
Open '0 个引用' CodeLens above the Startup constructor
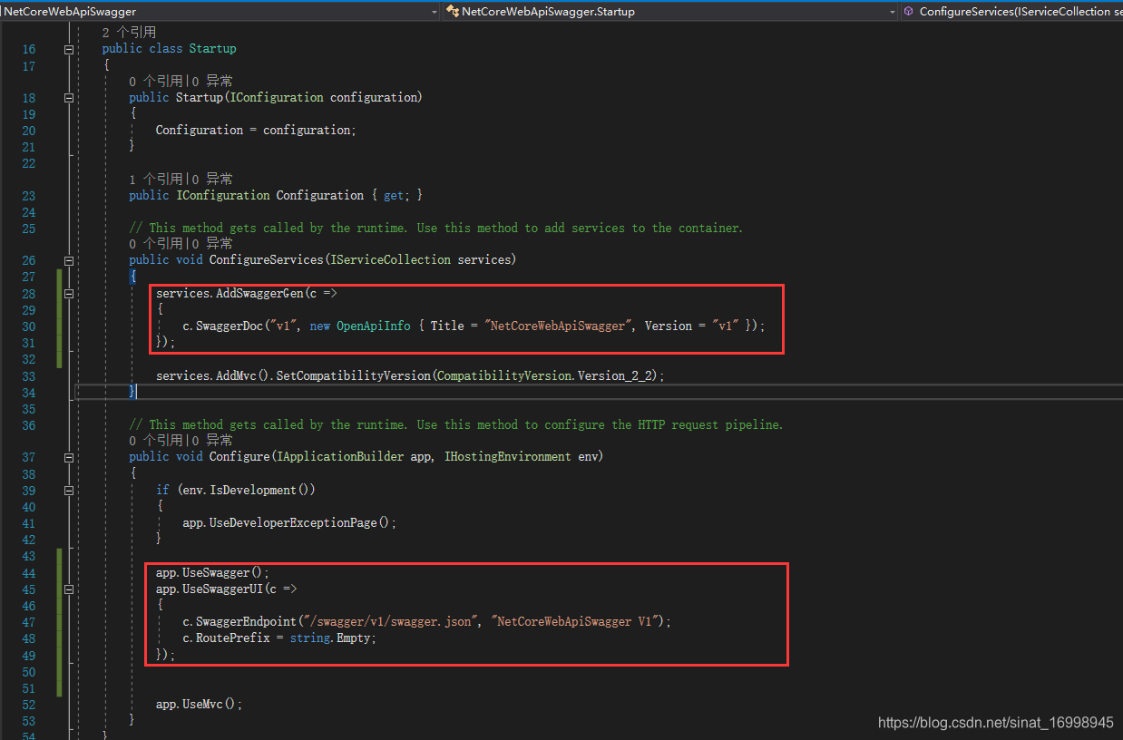coord(156,82)
